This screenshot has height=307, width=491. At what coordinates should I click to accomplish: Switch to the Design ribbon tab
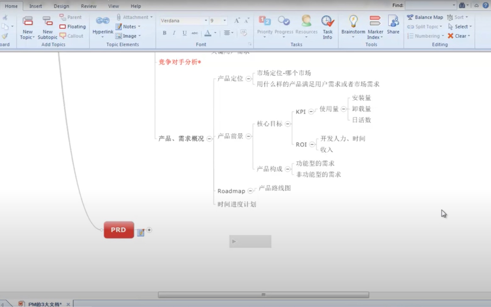(61, 6)
